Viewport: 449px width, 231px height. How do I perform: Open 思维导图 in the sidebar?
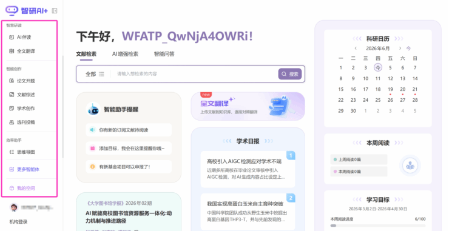(22, 152)
